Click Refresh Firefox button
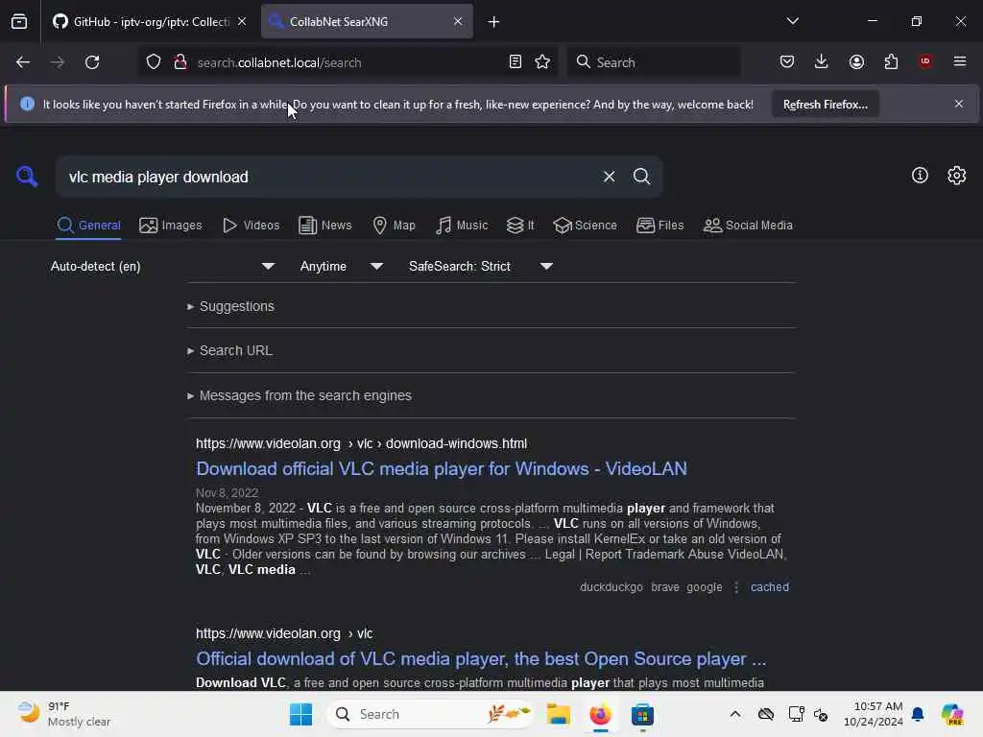 825,105
